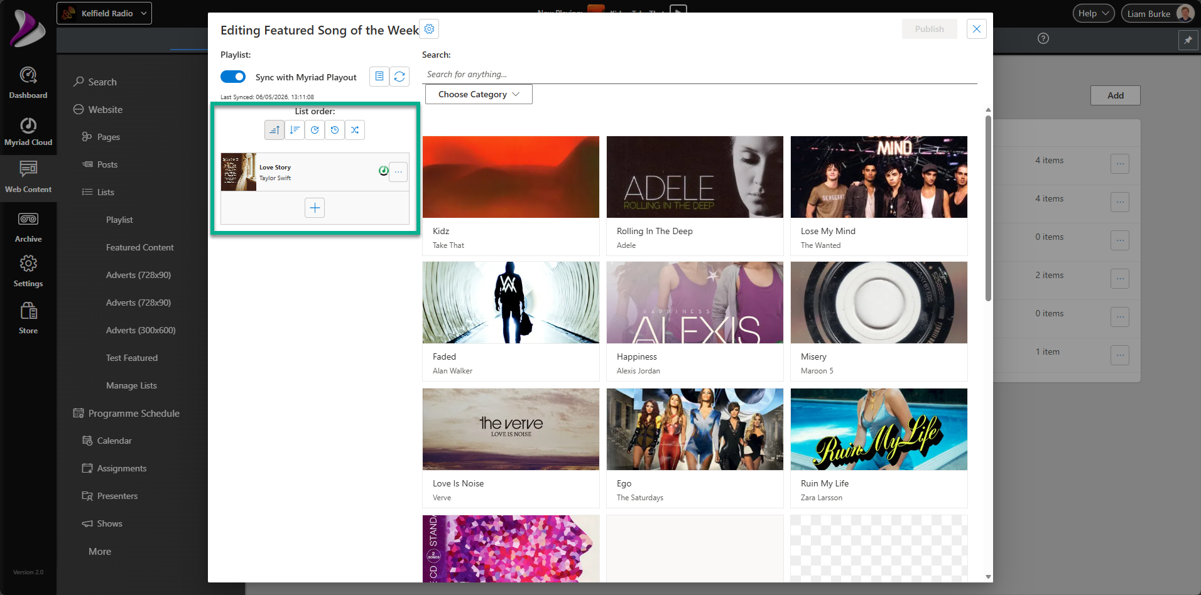This screenshot has height=595, width=1201.
Task: Open the Featured Content list
Action: click(x=140, y=247)
